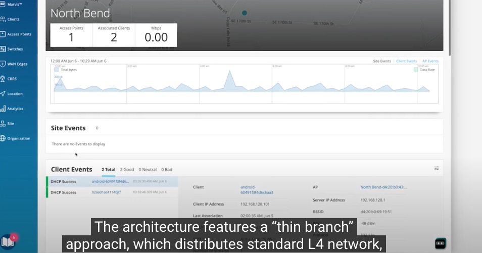482x253 pixels.
Task: Open the North Bend AP link
Action: point(383,187)
